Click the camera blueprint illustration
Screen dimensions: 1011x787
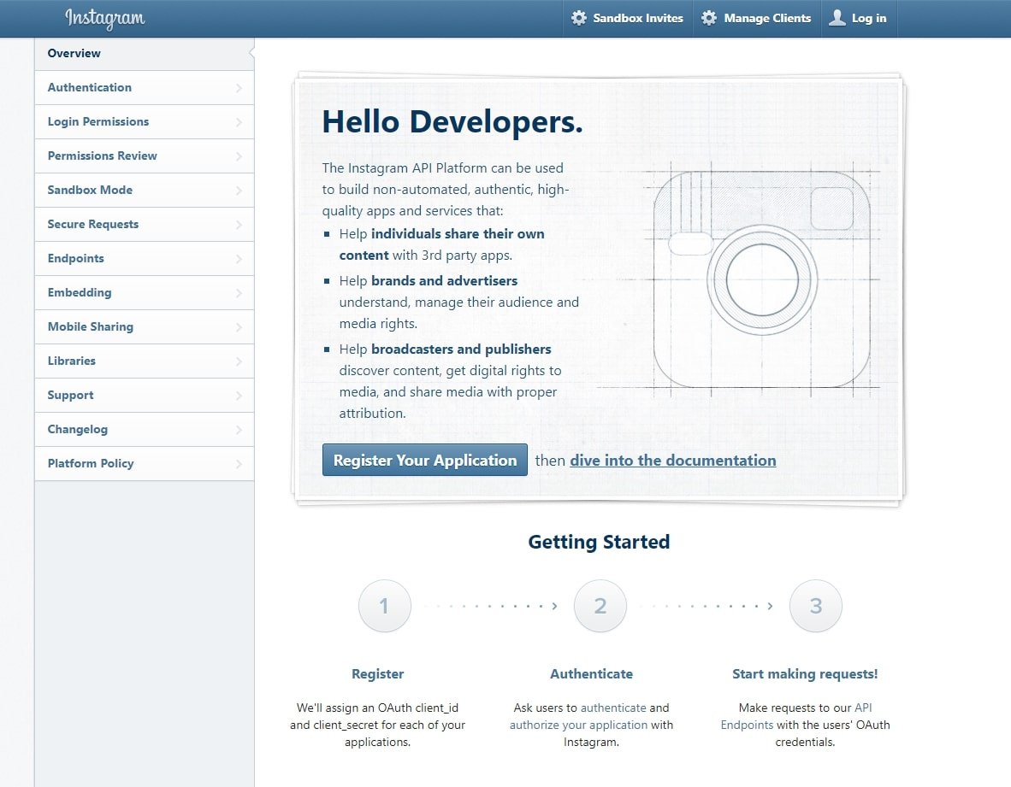[x=761, y=279]
